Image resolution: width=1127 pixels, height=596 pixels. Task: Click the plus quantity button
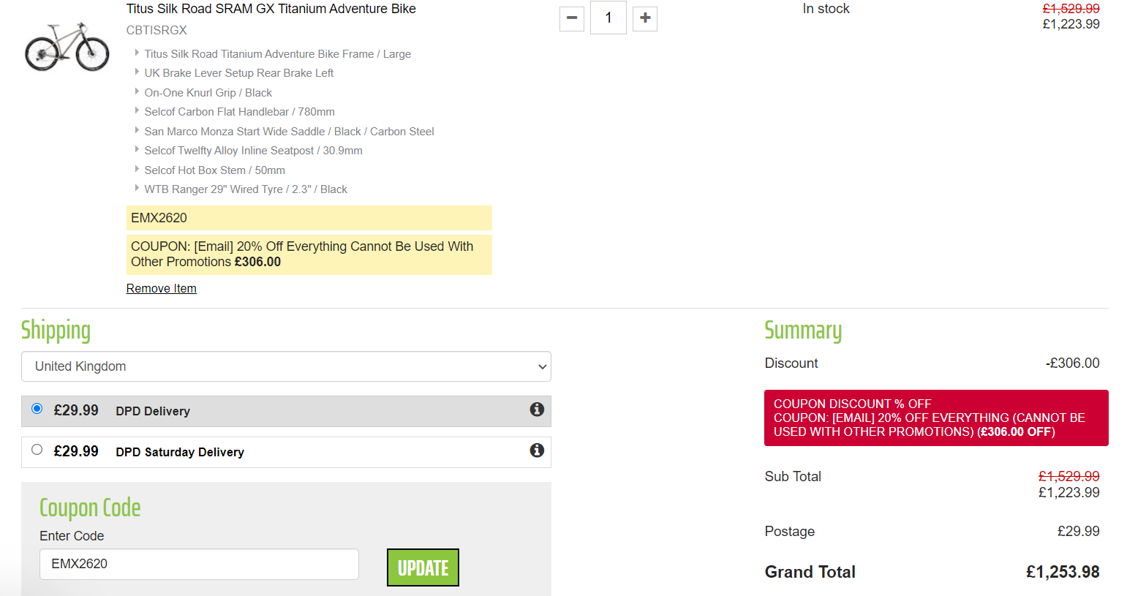click(644, 18)
